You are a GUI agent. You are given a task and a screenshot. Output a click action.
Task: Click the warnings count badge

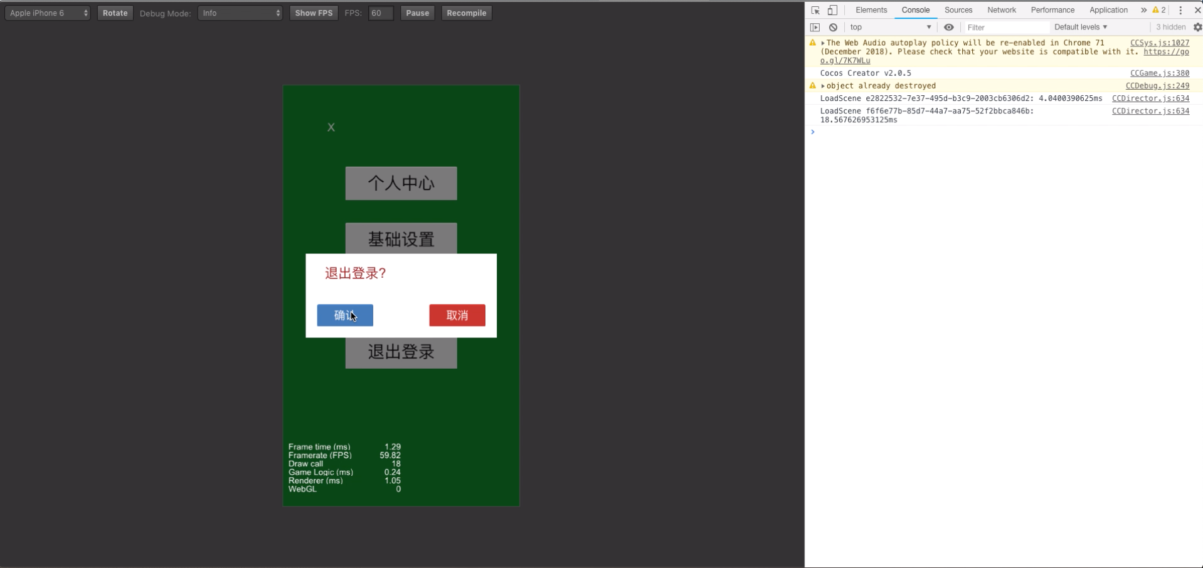click(1159, 10)
